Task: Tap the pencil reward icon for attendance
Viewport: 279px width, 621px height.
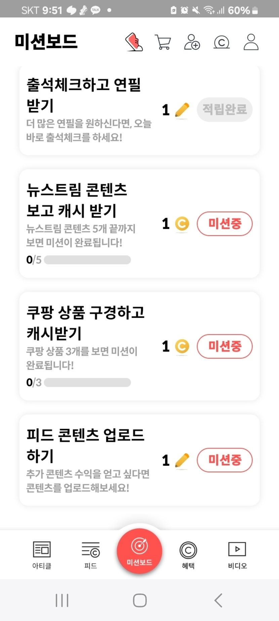Action: tap(182, 110)
